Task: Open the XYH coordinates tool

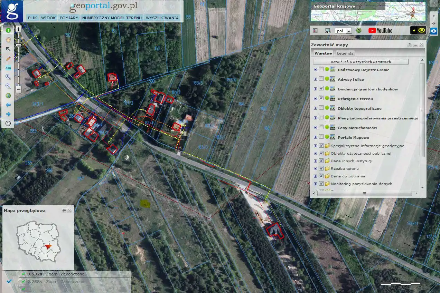Action: pos(8,68)
